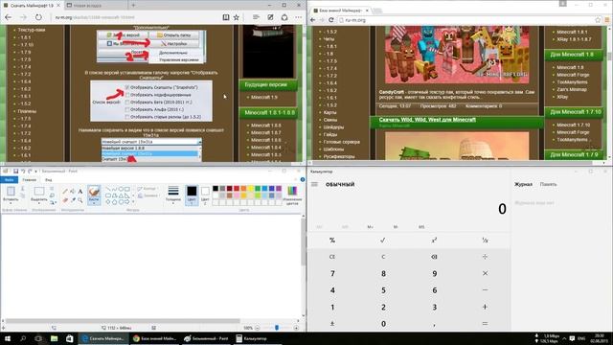Open the Minecraft 1.9 link in Edge
The width and height of the screenshot is (613, 345).
click(x=264, y=97)
